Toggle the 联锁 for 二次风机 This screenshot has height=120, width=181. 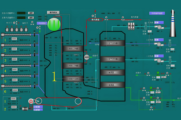coord(158,40)
